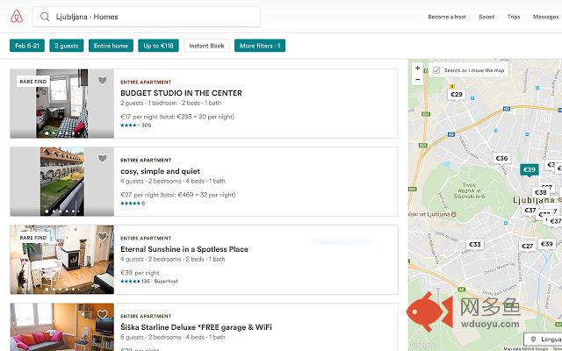Click '€17 per night' price text

pos(140,117)
